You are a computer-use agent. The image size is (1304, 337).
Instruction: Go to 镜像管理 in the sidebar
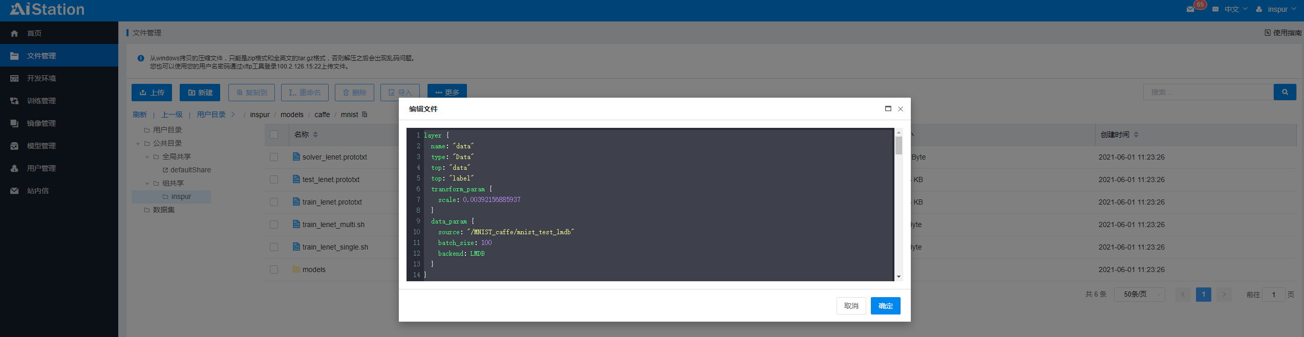(41, 123)
